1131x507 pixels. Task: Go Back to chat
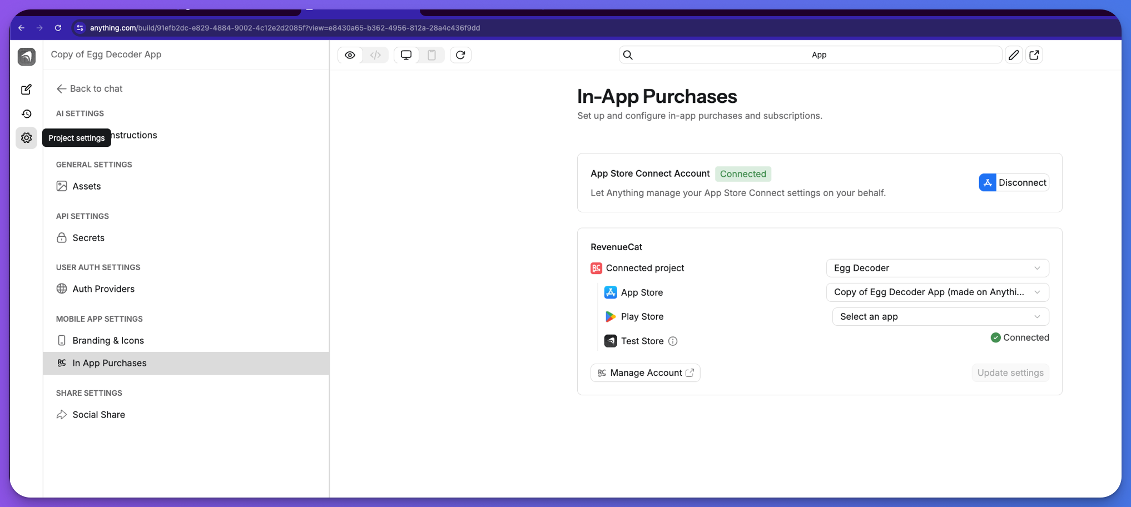pyautogui.click(x=90, y=88)
